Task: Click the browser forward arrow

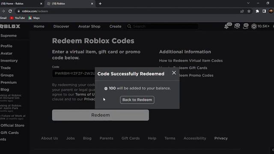Action: coord(3,11)
